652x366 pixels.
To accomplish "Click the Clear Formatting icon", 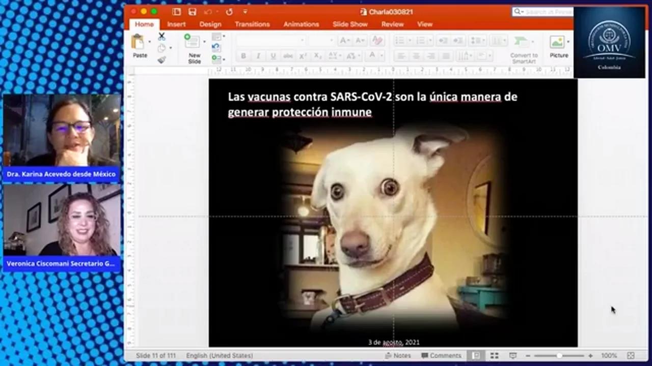I will pos(377,41).
